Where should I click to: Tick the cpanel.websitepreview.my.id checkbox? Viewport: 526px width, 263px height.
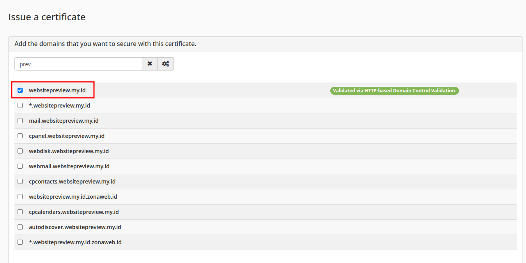[20, 136]
